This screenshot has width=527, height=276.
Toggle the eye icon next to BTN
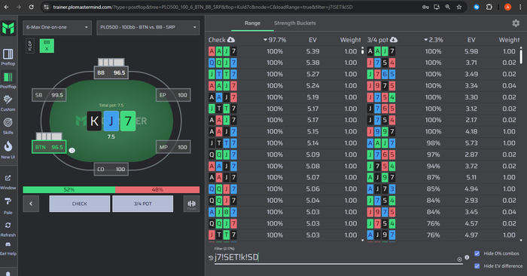pos(72,151)
